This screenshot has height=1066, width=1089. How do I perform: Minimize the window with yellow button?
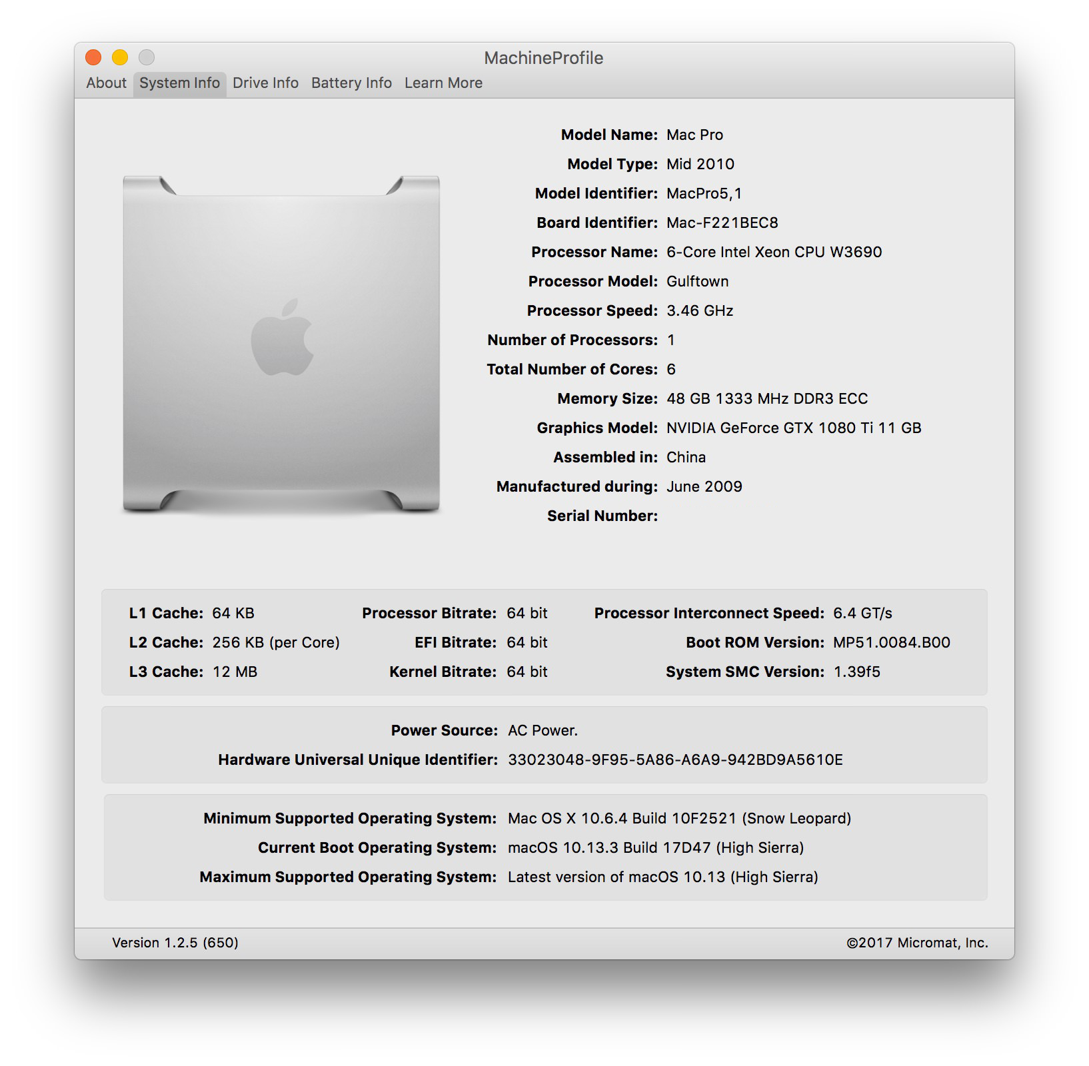120,57
